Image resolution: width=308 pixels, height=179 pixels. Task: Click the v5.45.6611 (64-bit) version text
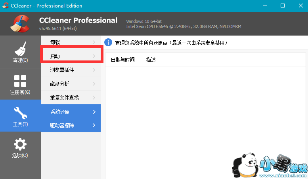click(58, 28)
